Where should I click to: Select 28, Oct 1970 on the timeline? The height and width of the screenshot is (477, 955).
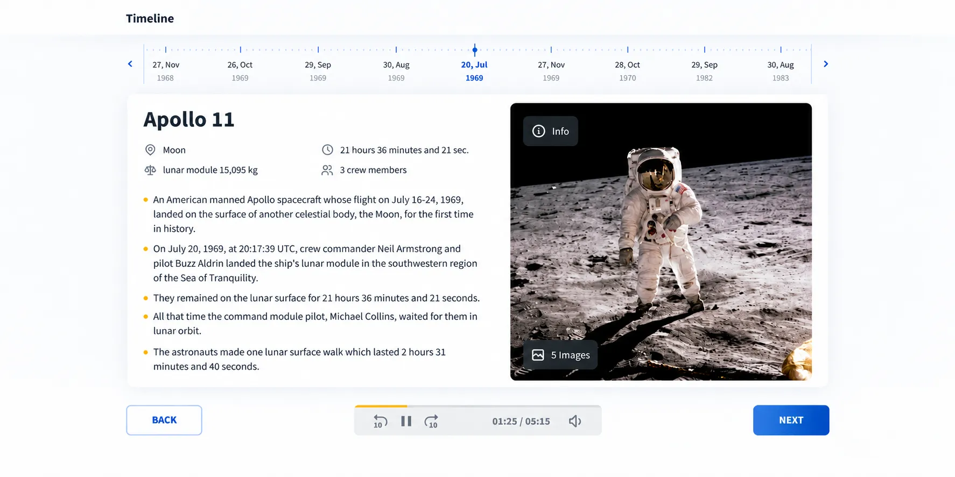coord(628,71)
